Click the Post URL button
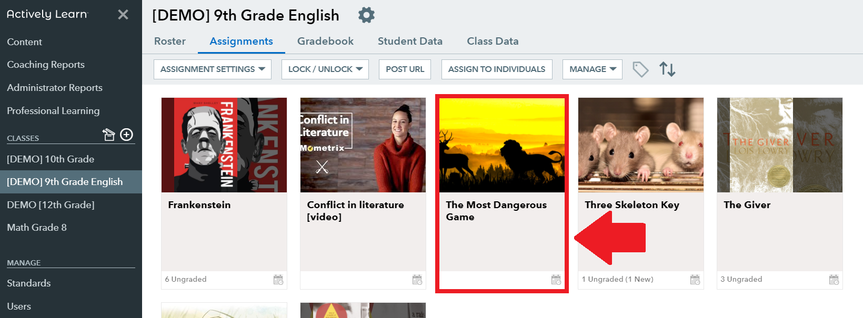863x318 pixels. pos(405,69)
